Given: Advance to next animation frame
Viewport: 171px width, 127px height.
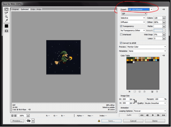Looking at the screenshot, I should click(x=158, y=115).
